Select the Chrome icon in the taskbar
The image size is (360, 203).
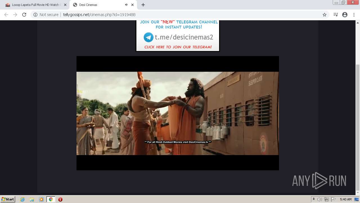point(51,199)
